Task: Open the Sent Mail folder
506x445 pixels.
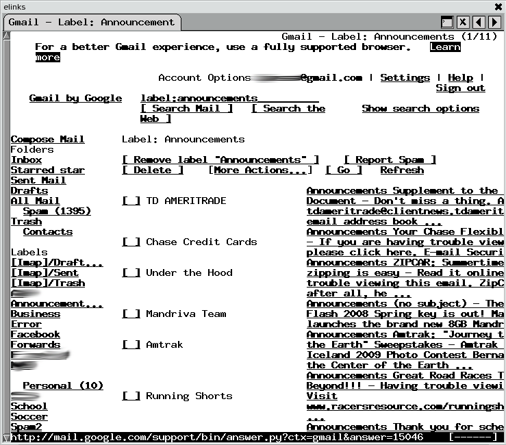Action: [38, 180]
